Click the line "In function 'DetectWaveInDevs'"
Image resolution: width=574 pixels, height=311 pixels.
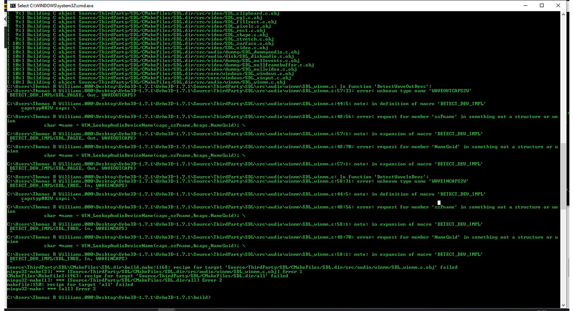(218, 177)
